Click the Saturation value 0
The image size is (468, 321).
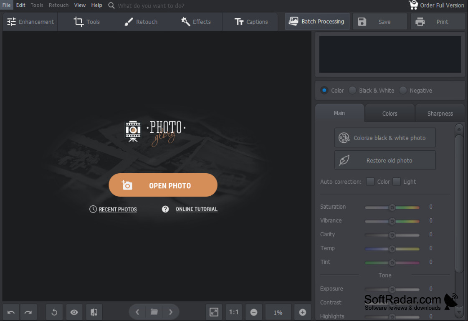point(431,207)
